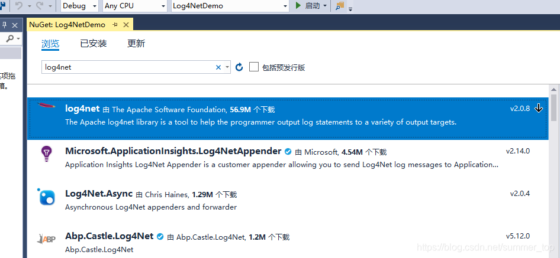Click verified badge next to Abp.Castle.Log4Net
The width and height of the screenshot is (560, 258).
[x=160, y=236]
